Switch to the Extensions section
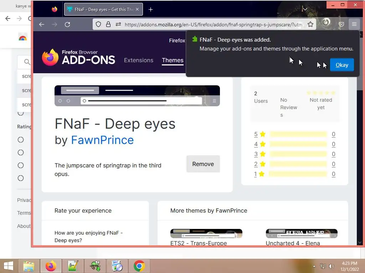The width and height of the screenshot is (365, 273). pos(139,60)
